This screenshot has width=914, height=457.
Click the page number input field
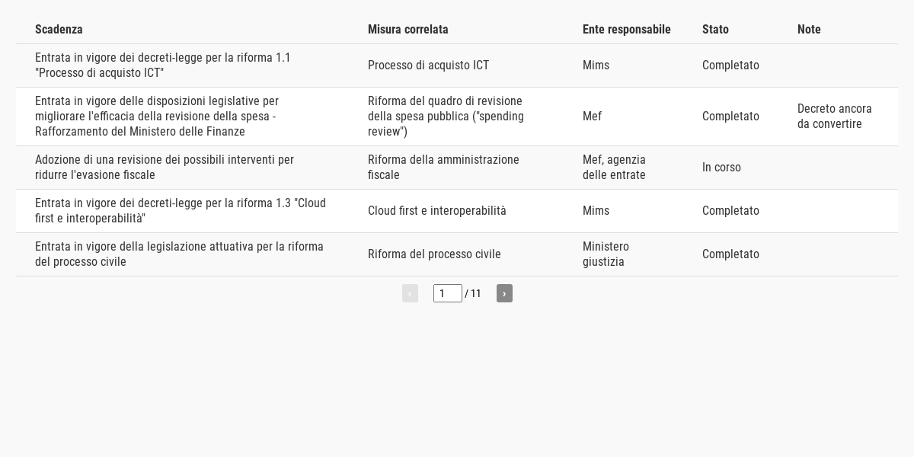pos(448,293)
